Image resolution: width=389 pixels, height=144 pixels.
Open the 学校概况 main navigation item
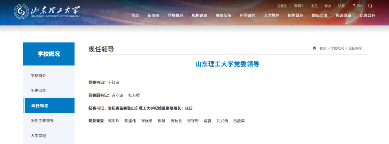coord(175,15)
